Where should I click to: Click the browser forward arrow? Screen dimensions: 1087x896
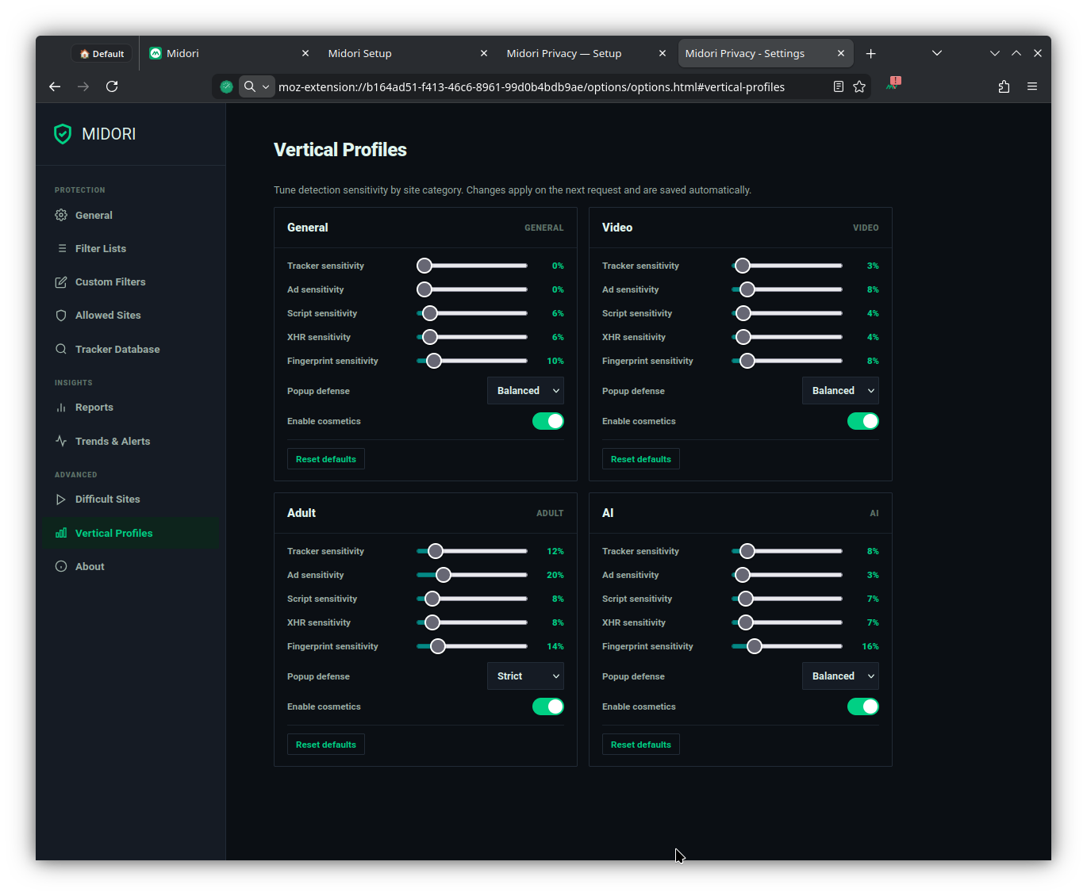point(83,86)
